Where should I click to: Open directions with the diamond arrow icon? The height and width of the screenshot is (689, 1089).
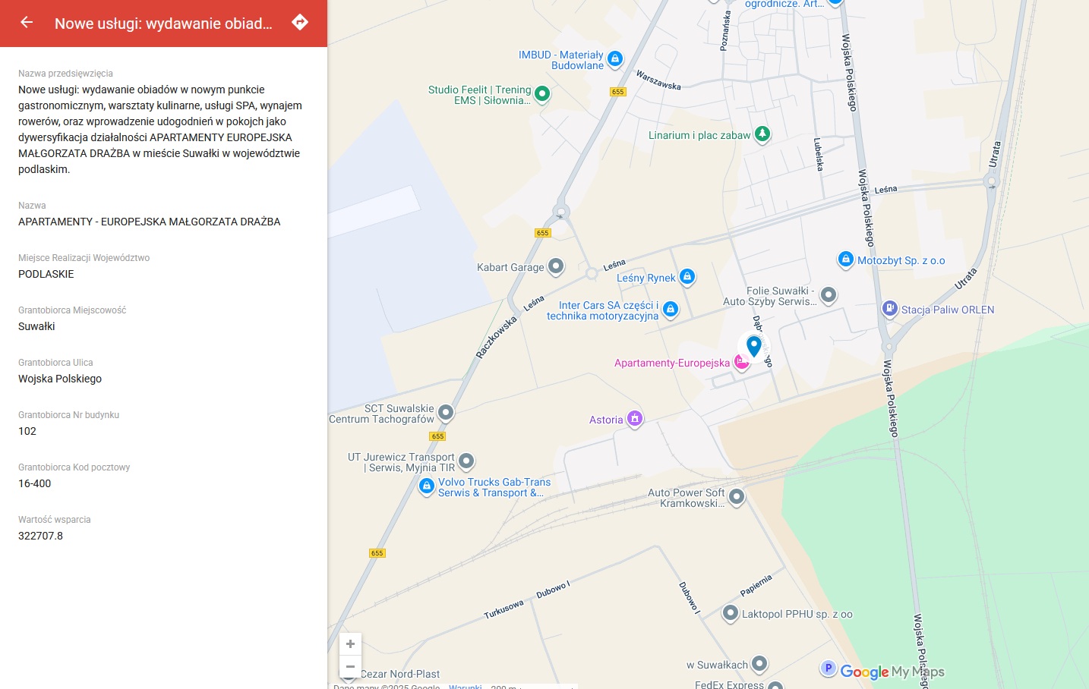click(300, 22)
